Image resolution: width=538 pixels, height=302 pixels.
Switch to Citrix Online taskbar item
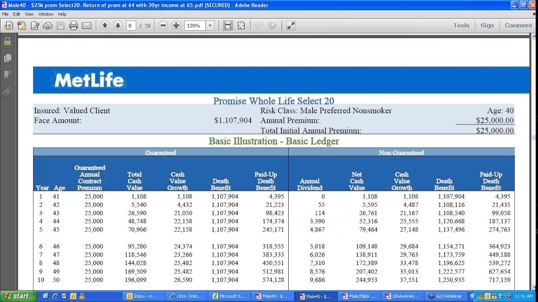(x=185, y=296)
